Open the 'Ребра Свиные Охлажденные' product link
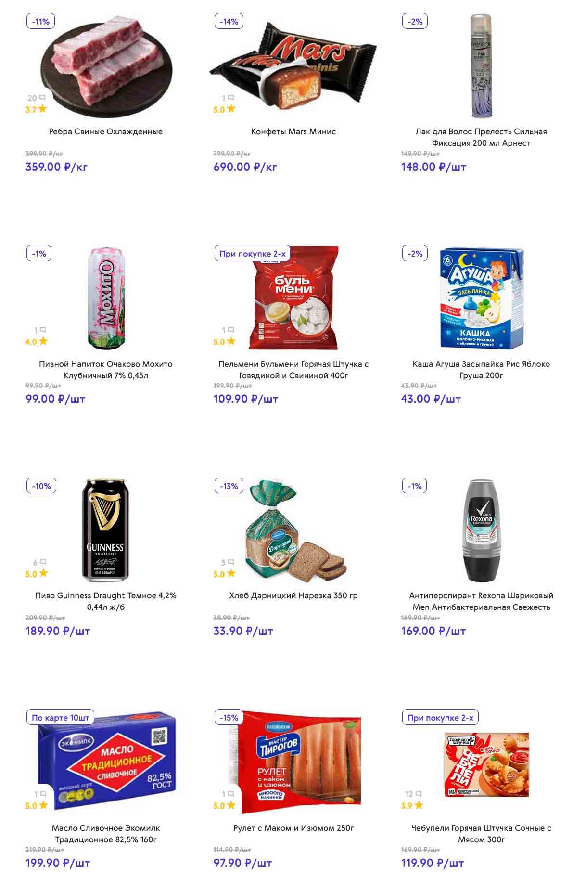 pos(106,131)
